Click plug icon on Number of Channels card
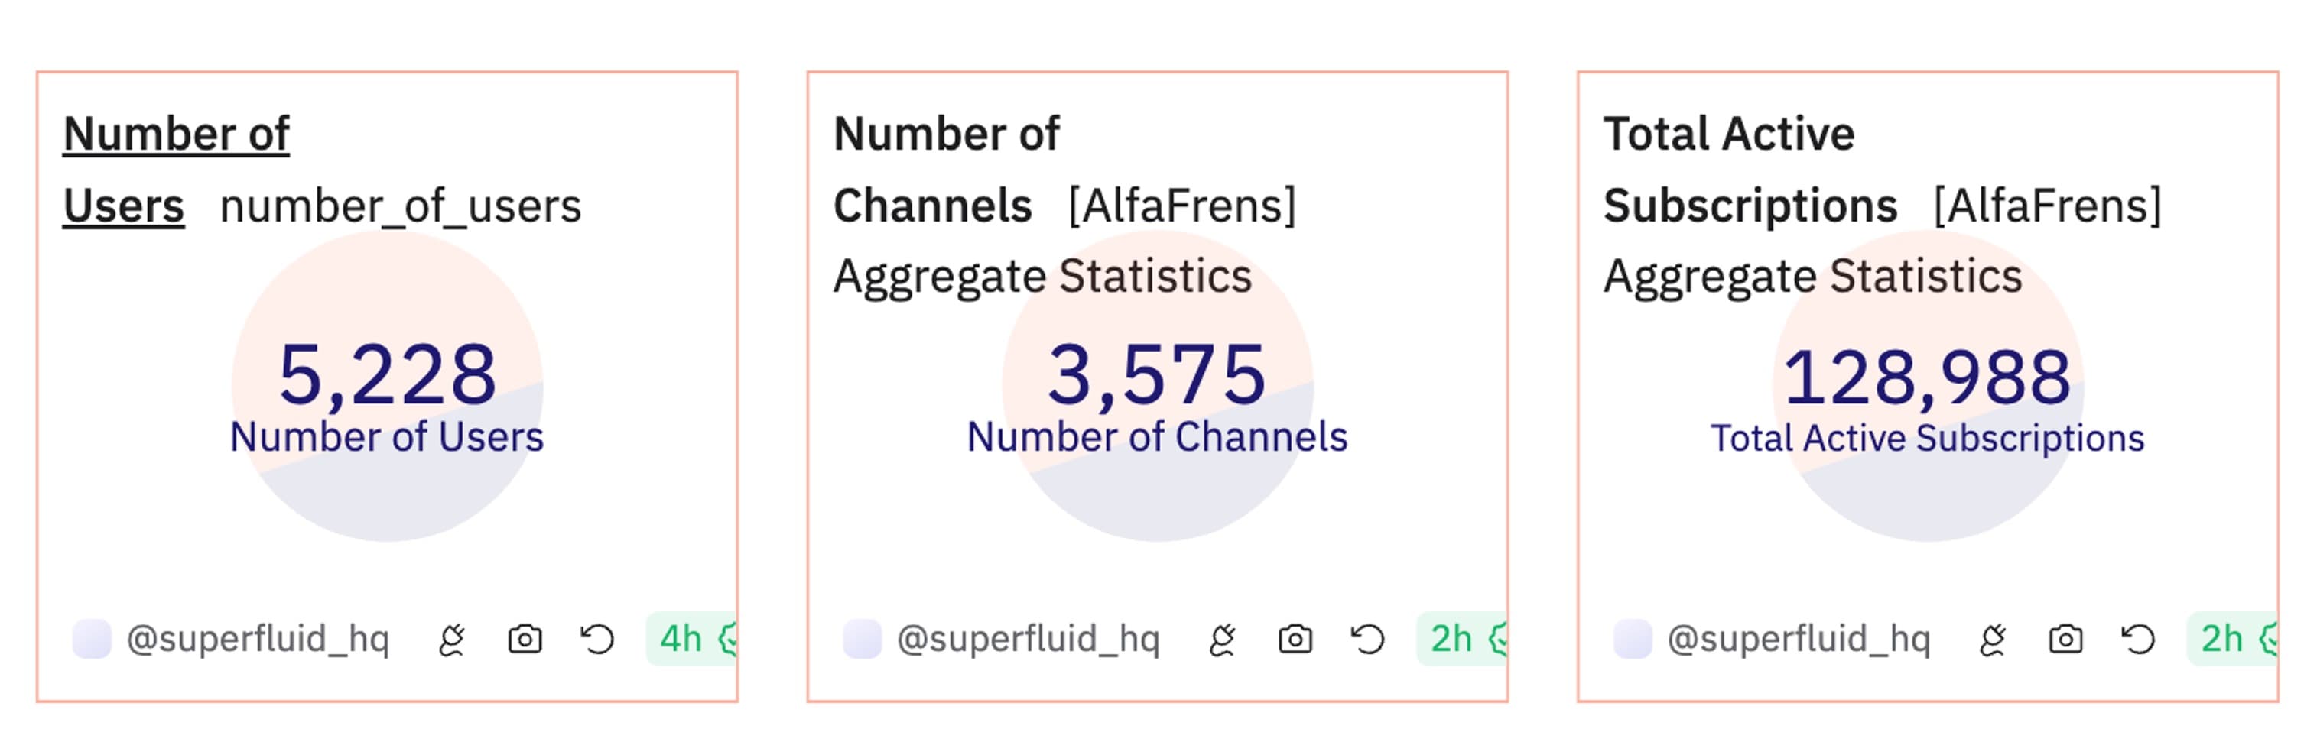2317x729 pixels. [1223, 639]
